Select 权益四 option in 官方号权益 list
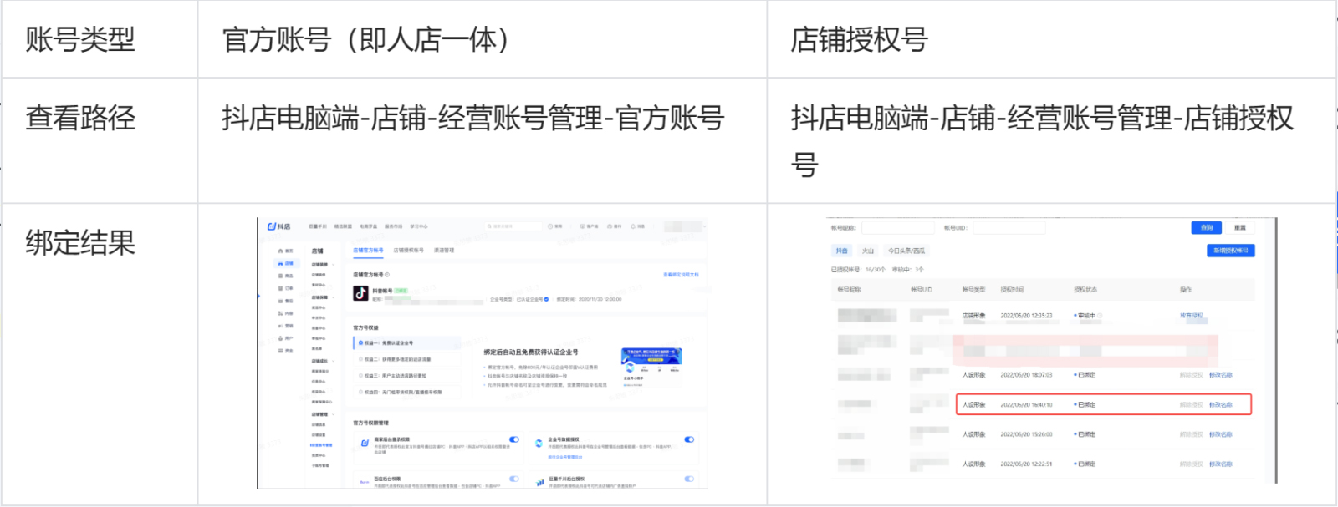 [x=406, y=392]
